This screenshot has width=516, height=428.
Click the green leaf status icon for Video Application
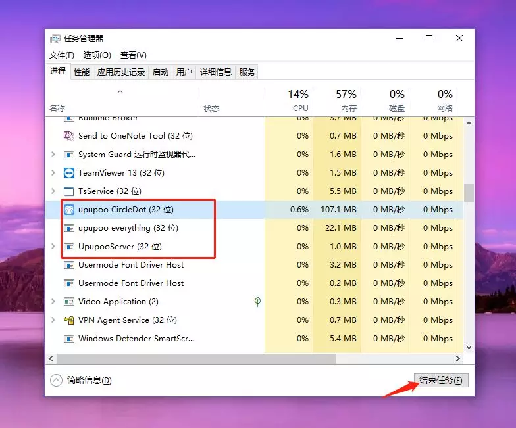[258, 301]
